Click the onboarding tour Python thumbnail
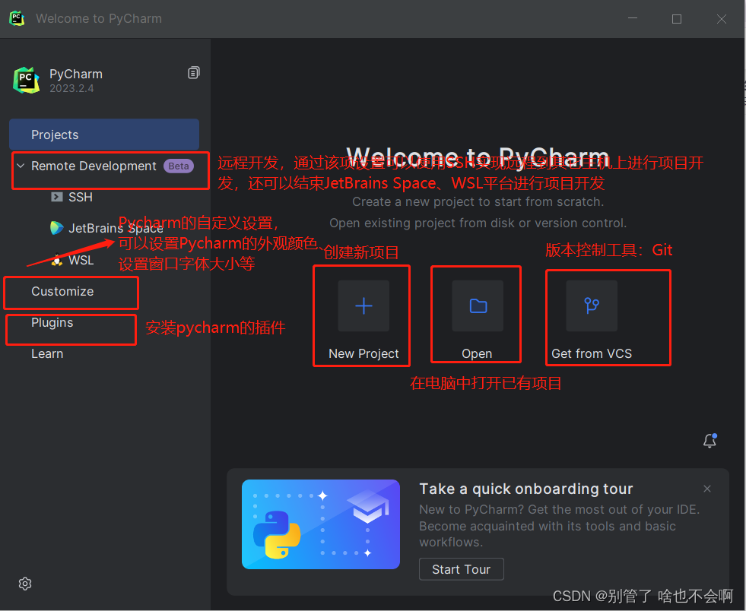746x611 pixels. [x=321, y=524]
